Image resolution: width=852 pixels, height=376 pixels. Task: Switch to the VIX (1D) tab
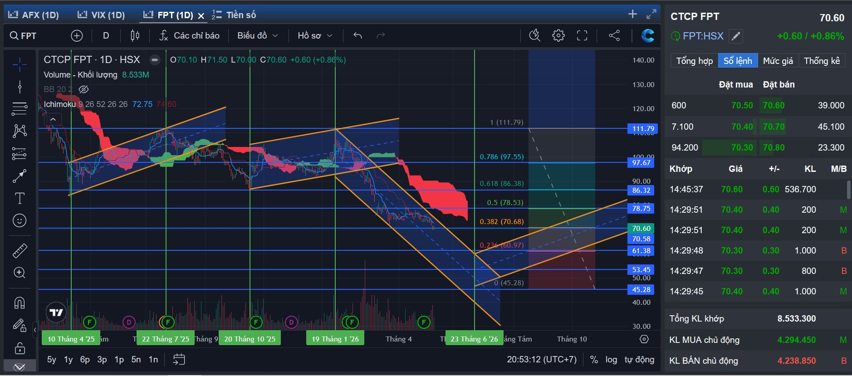click(101, 15)
